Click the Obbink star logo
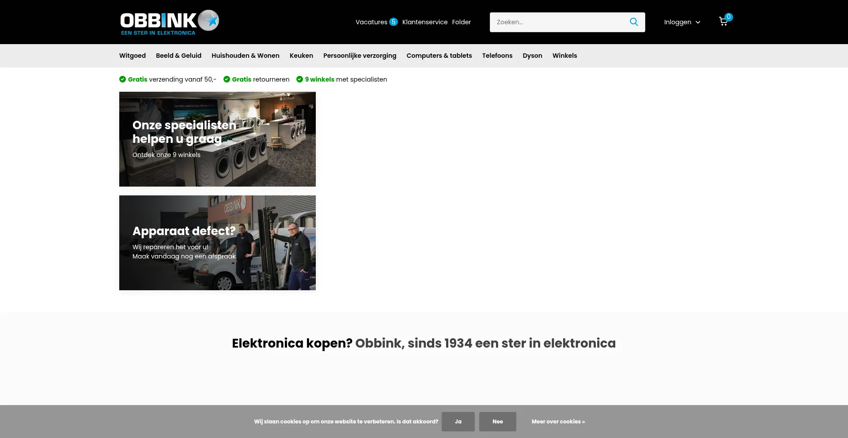 click(169, 22)
